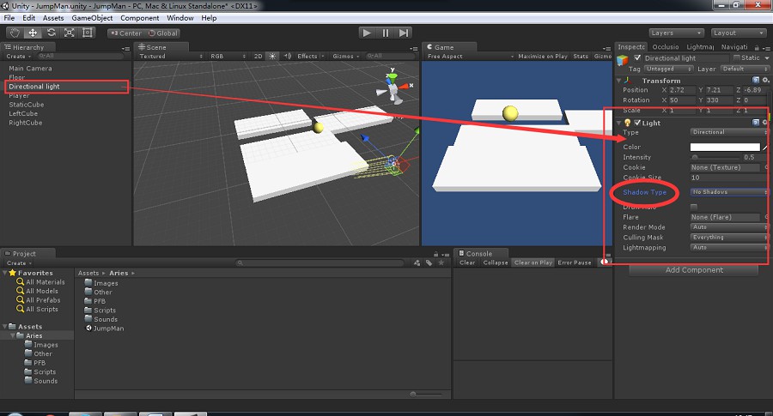This screenshot has height=416, width=773.
Task: Adjust the Intensity slider
Action: click(715, 158)
